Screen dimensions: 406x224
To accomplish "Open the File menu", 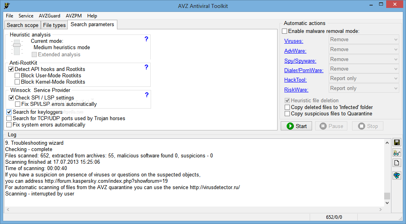I will [x=10, y=16].
